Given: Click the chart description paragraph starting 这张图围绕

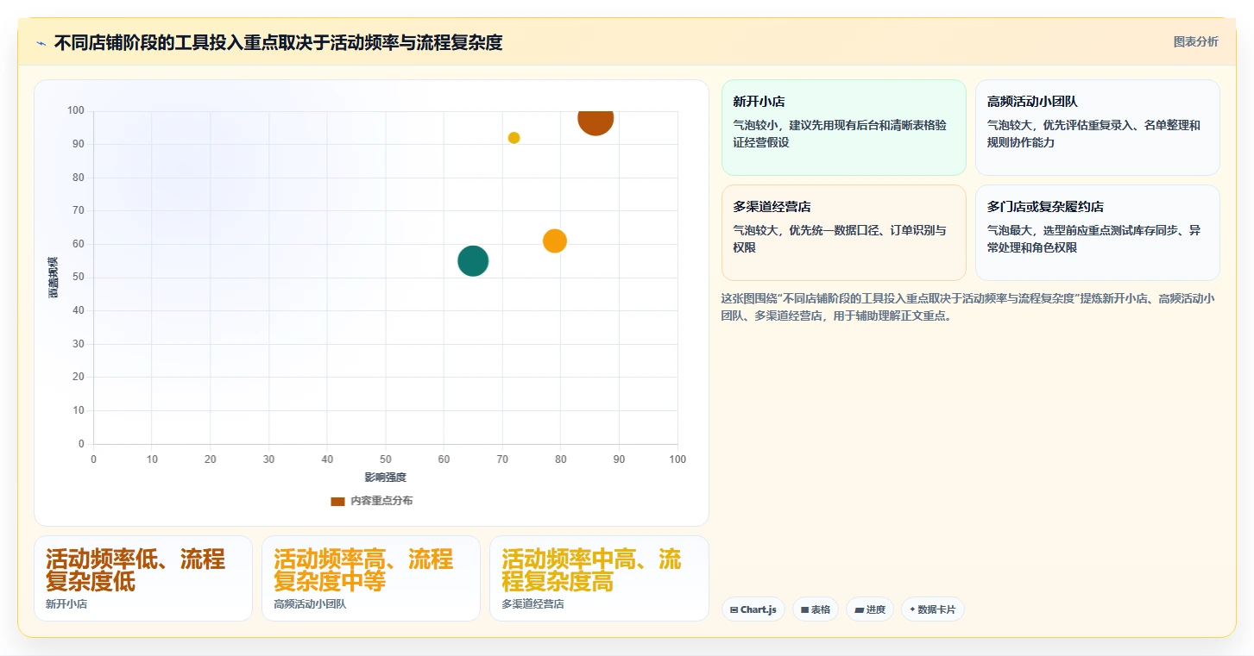Looking at the screenshot, I should tap(969, 307).
